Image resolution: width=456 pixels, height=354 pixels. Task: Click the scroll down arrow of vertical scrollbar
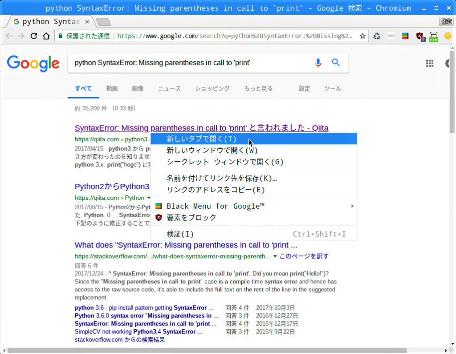pyautogui.click(x=452, y=344)
